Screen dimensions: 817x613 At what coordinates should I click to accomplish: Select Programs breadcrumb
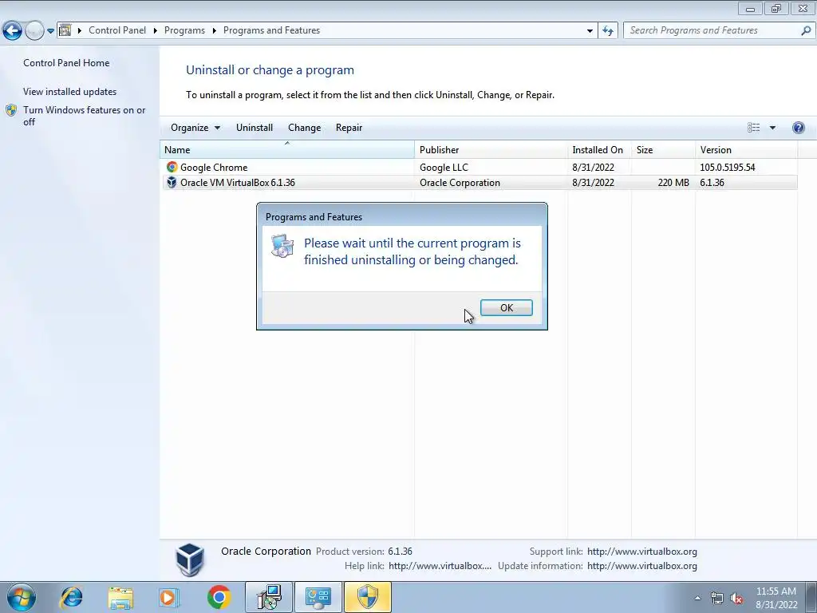[184, 30]
